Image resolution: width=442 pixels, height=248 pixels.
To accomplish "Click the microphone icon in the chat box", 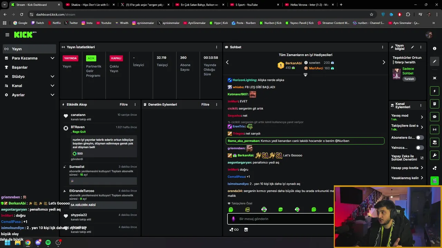I will (x=233, y=219).
